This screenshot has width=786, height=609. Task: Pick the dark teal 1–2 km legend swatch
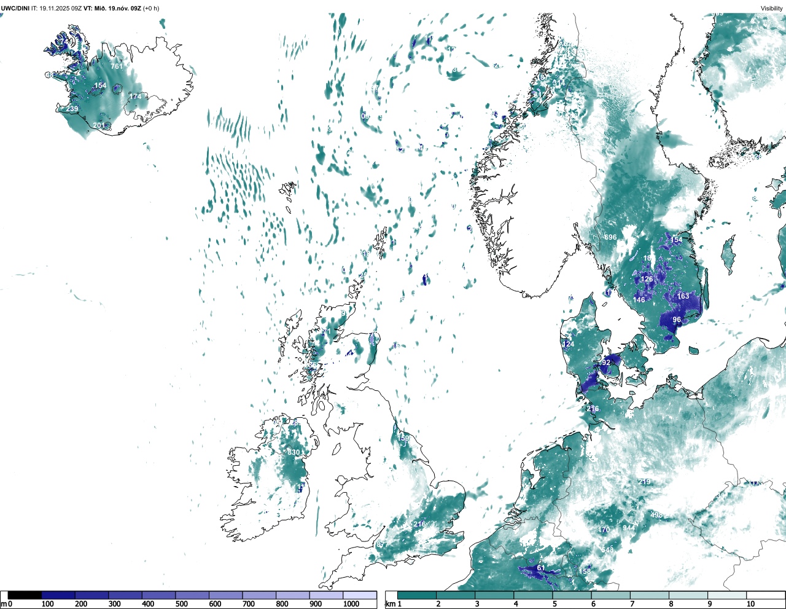(417, 595)
